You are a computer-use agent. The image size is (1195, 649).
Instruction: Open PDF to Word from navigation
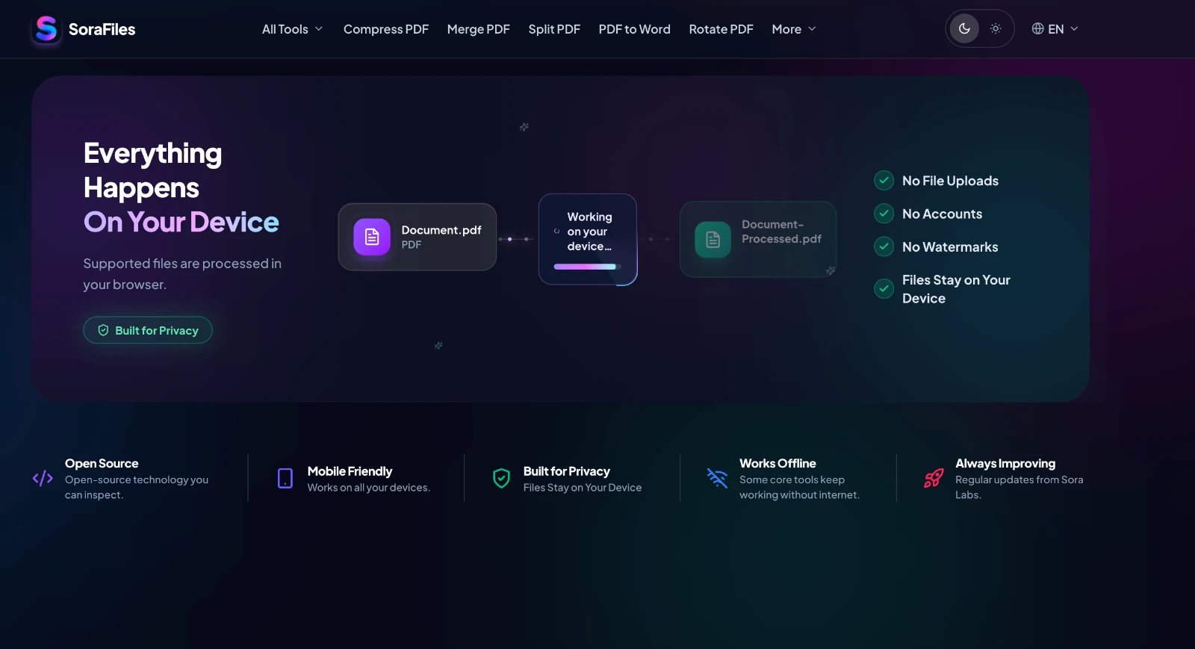click(x=634, y=29)
